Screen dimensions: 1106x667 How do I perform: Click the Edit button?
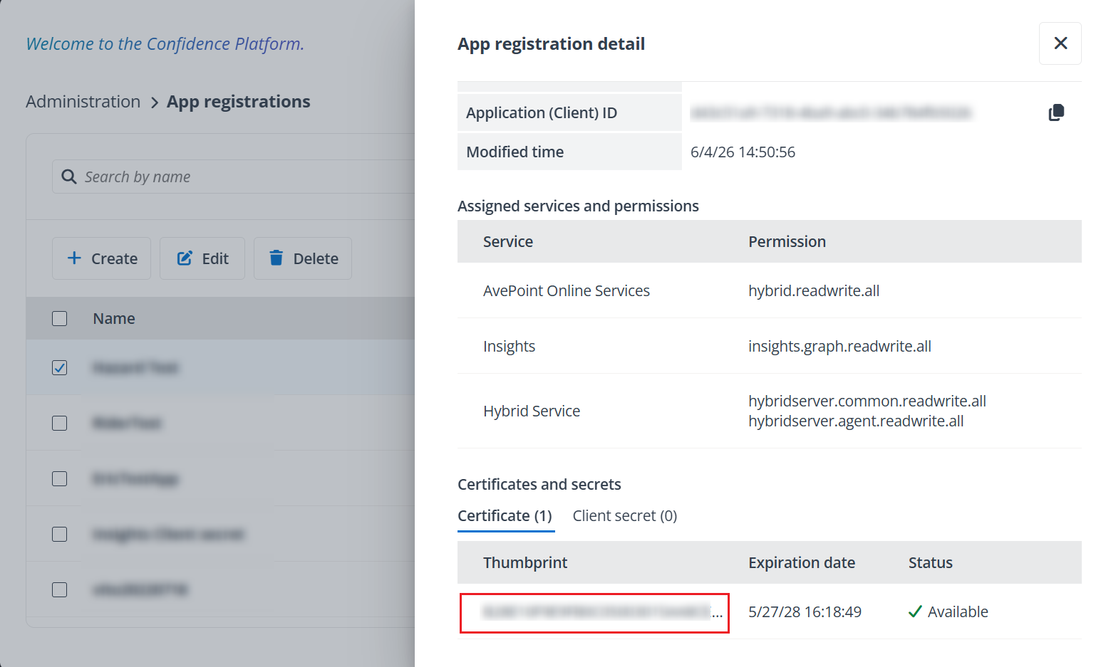pos(202,258)
